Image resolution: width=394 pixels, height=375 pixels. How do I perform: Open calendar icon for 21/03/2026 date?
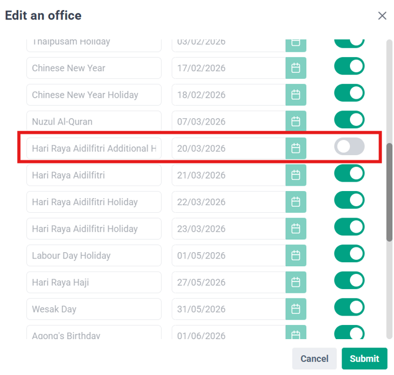click(x=296, y=175)
